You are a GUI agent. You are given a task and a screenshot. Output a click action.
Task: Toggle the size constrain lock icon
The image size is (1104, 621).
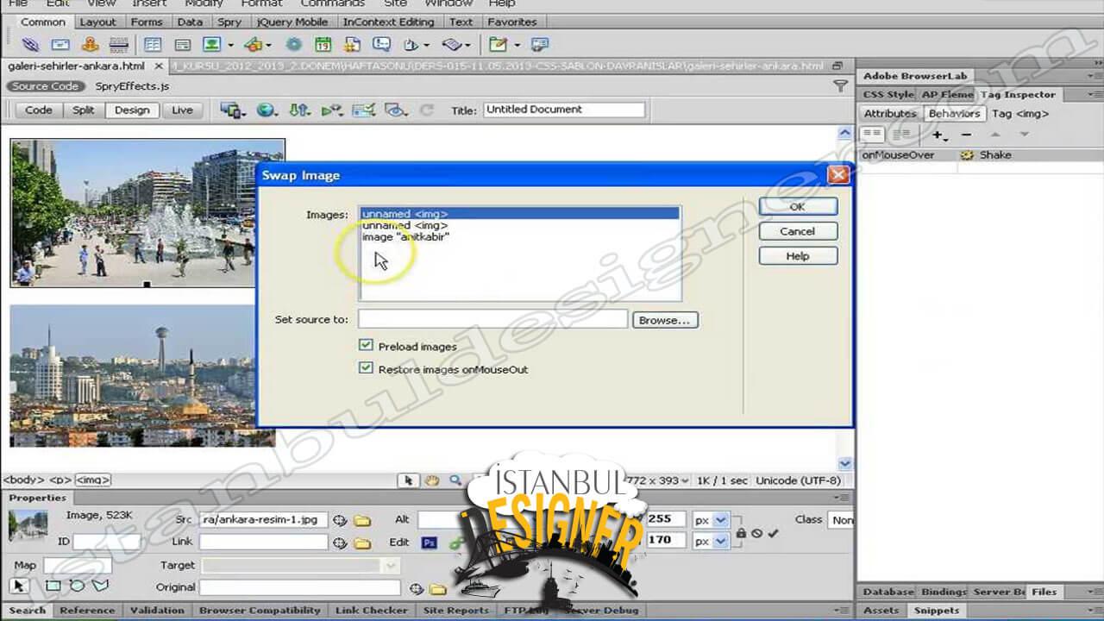[x=741, y=533]
